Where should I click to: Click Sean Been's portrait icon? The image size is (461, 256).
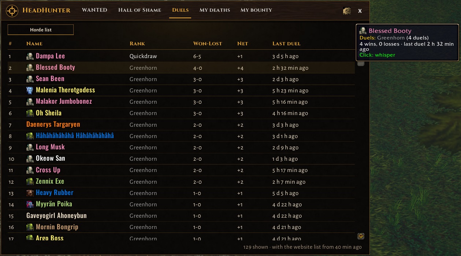[30, 79]
